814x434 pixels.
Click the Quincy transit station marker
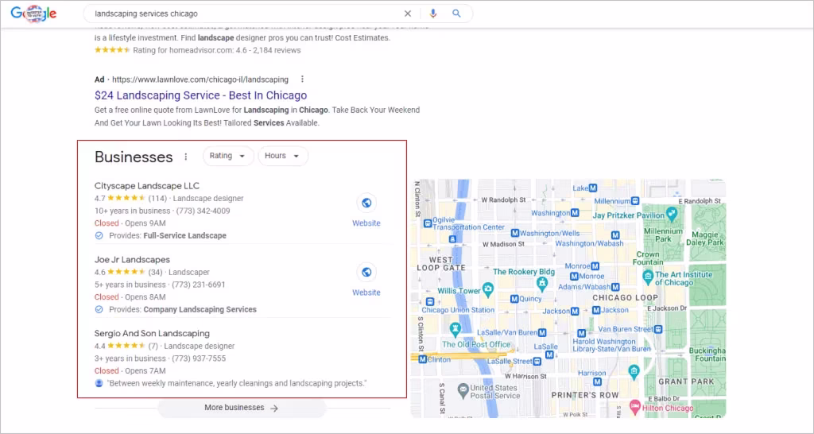(x=514, y=299)
